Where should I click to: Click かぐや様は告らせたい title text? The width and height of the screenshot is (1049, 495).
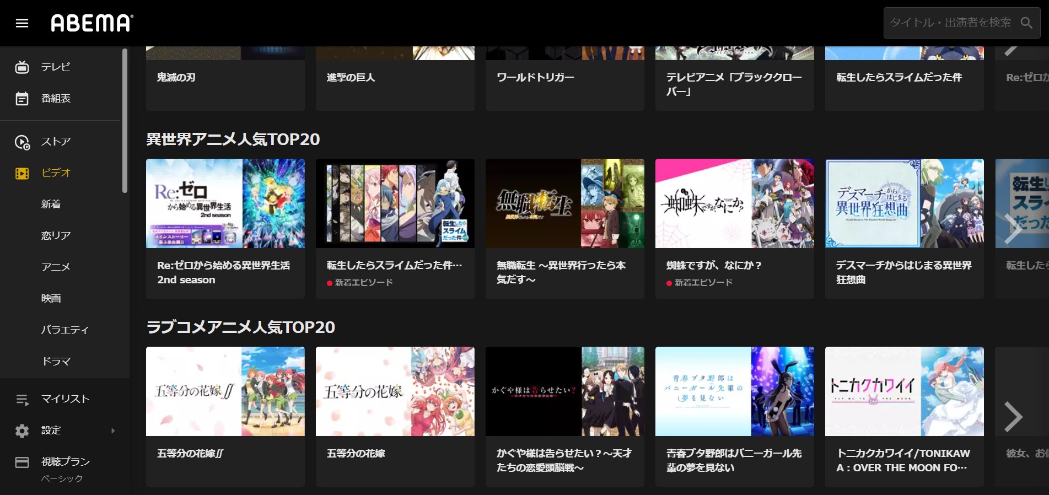tap(564, 461)
